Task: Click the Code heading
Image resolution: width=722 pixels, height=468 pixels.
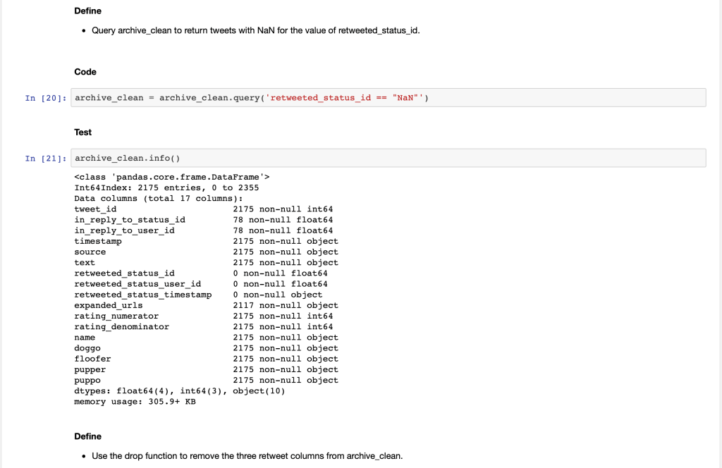Action: pyautogui.click(x=85, y=72)
